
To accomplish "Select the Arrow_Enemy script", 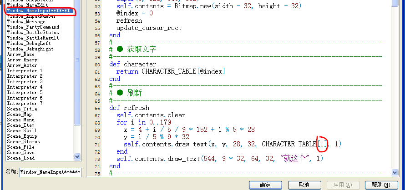I will (x=22, y=60).
